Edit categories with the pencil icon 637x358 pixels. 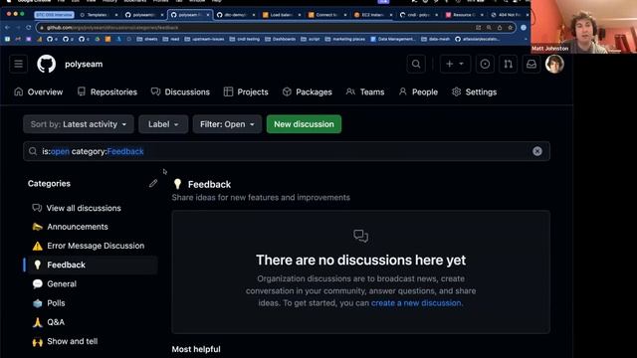click(x=152, y=183)
